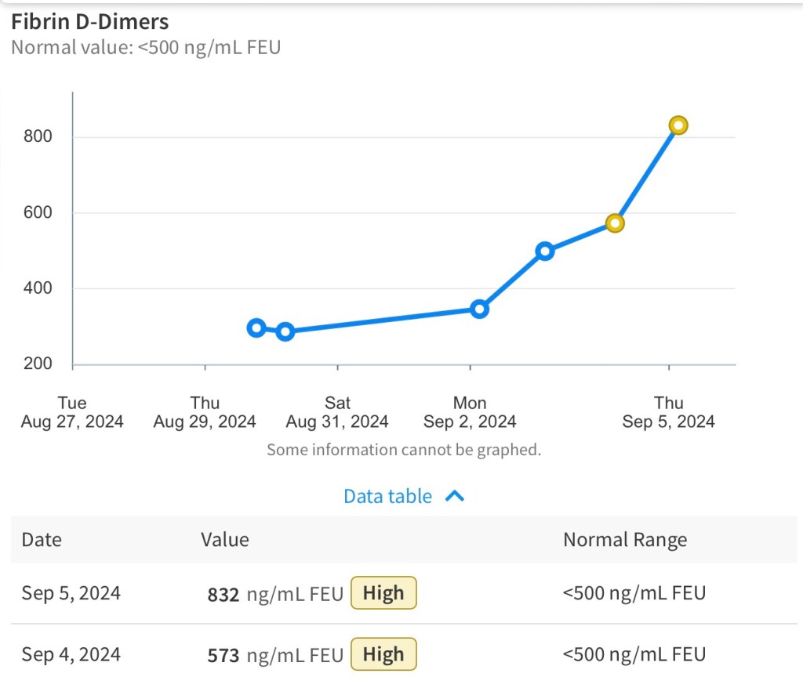Click the 'Some information cannot be graphed' note
This screenshot has height=677, width=803.
point(404,450)
